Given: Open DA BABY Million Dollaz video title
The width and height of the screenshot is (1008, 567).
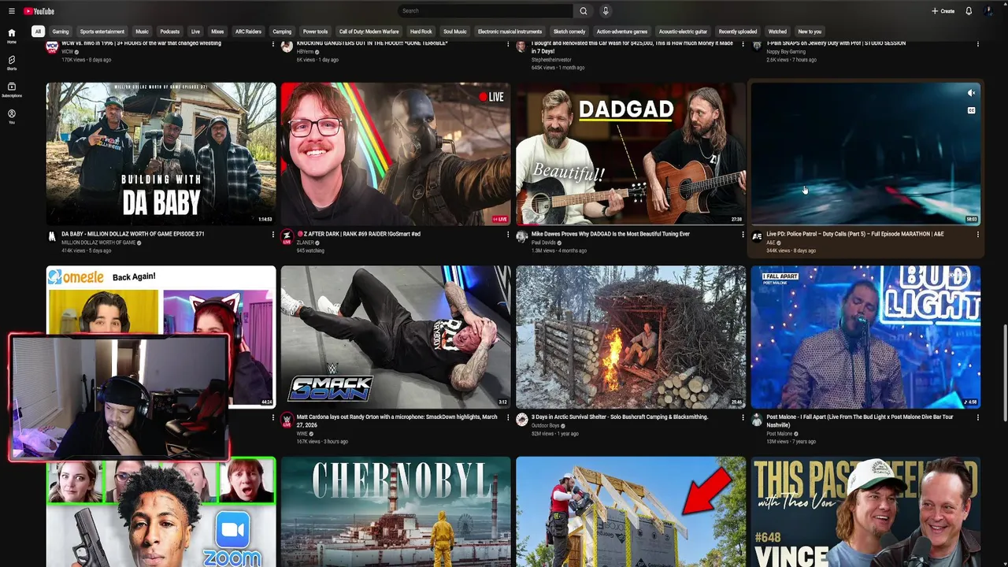Looking at the screenshot, I should coord(133,234).
